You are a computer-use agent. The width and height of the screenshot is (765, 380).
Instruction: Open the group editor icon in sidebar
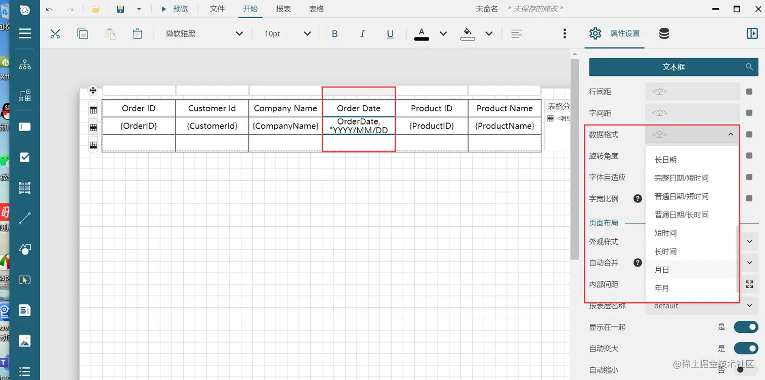(25, 96)
